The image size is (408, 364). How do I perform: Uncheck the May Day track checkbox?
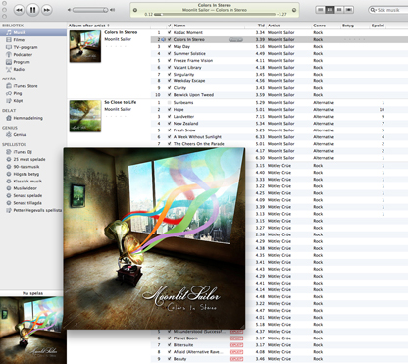point(169,46)
